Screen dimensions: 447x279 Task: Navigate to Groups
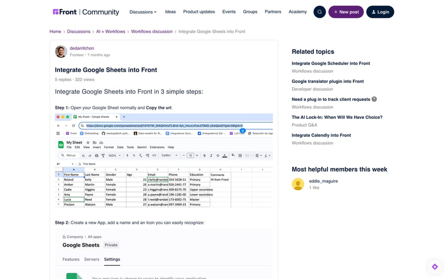250,12
